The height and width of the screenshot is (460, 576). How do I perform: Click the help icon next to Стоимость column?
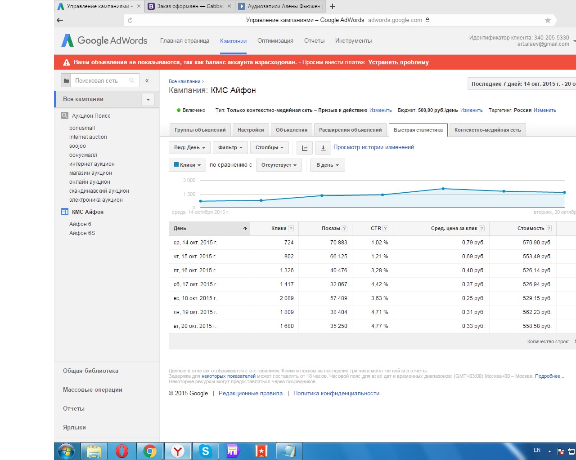(549, 229)
